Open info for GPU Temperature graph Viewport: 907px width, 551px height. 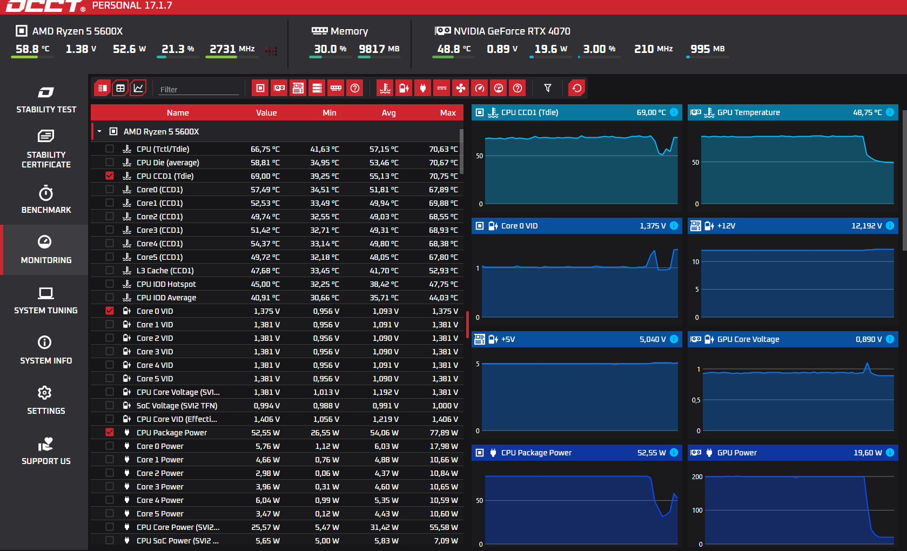point(890,112)
